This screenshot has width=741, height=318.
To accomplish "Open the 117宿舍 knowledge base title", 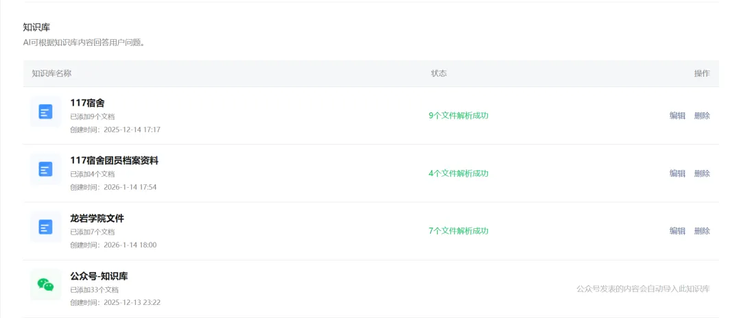I will pyautogui.click(x=87, y=103).
